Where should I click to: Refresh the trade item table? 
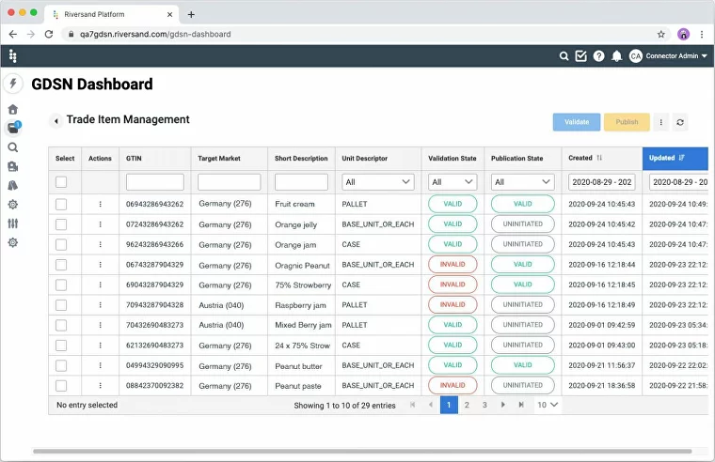tap(680, 122)
